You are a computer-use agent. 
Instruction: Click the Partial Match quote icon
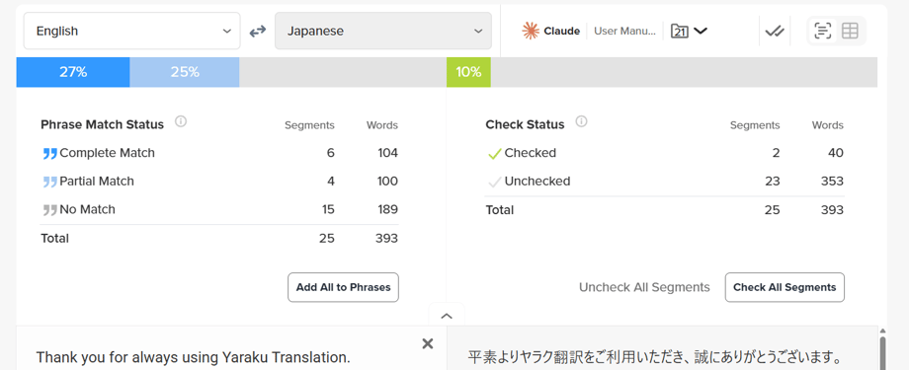click(x=49, y=183)
